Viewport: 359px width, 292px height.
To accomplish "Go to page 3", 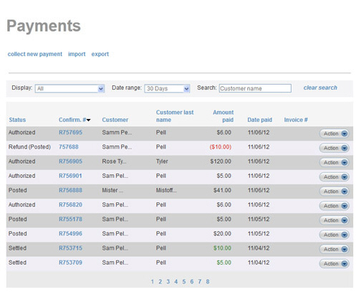I will 168,282.
